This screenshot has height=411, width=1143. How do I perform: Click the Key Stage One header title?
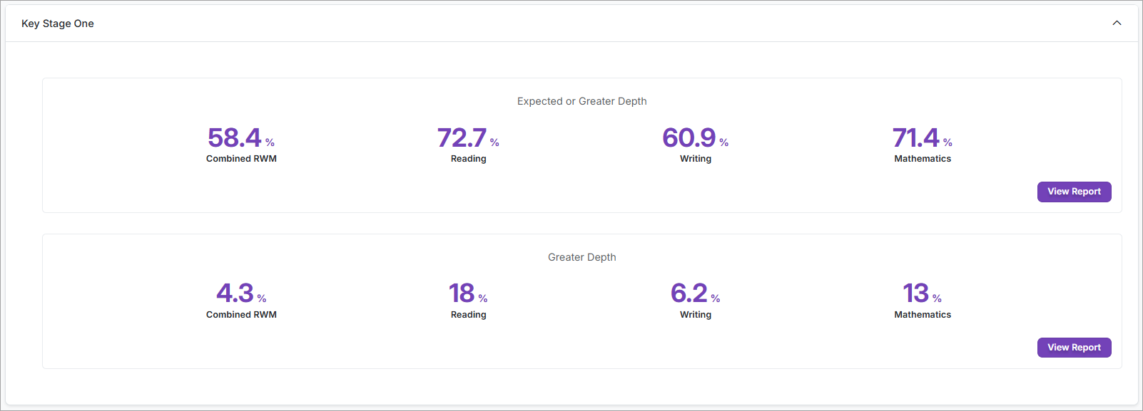click(58, 24)
